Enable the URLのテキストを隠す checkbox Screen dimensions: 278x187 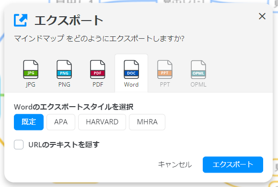click(19, 144)
